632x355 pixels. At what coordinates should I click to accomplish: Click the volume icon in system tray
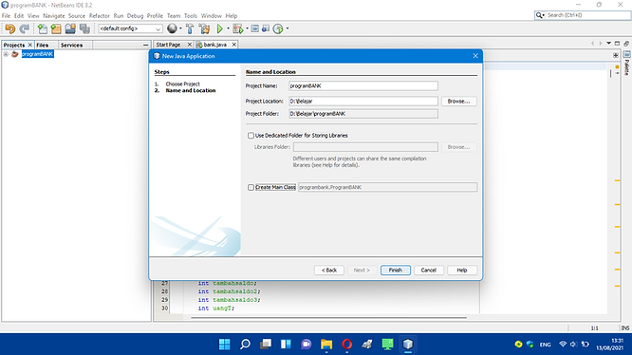click(573, 345)
